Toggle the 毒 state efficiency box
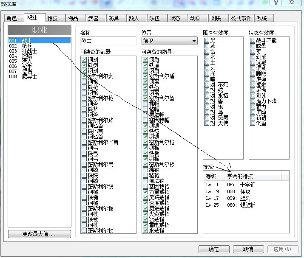This screenshot has height=258, width=304. tap(253, 51)
